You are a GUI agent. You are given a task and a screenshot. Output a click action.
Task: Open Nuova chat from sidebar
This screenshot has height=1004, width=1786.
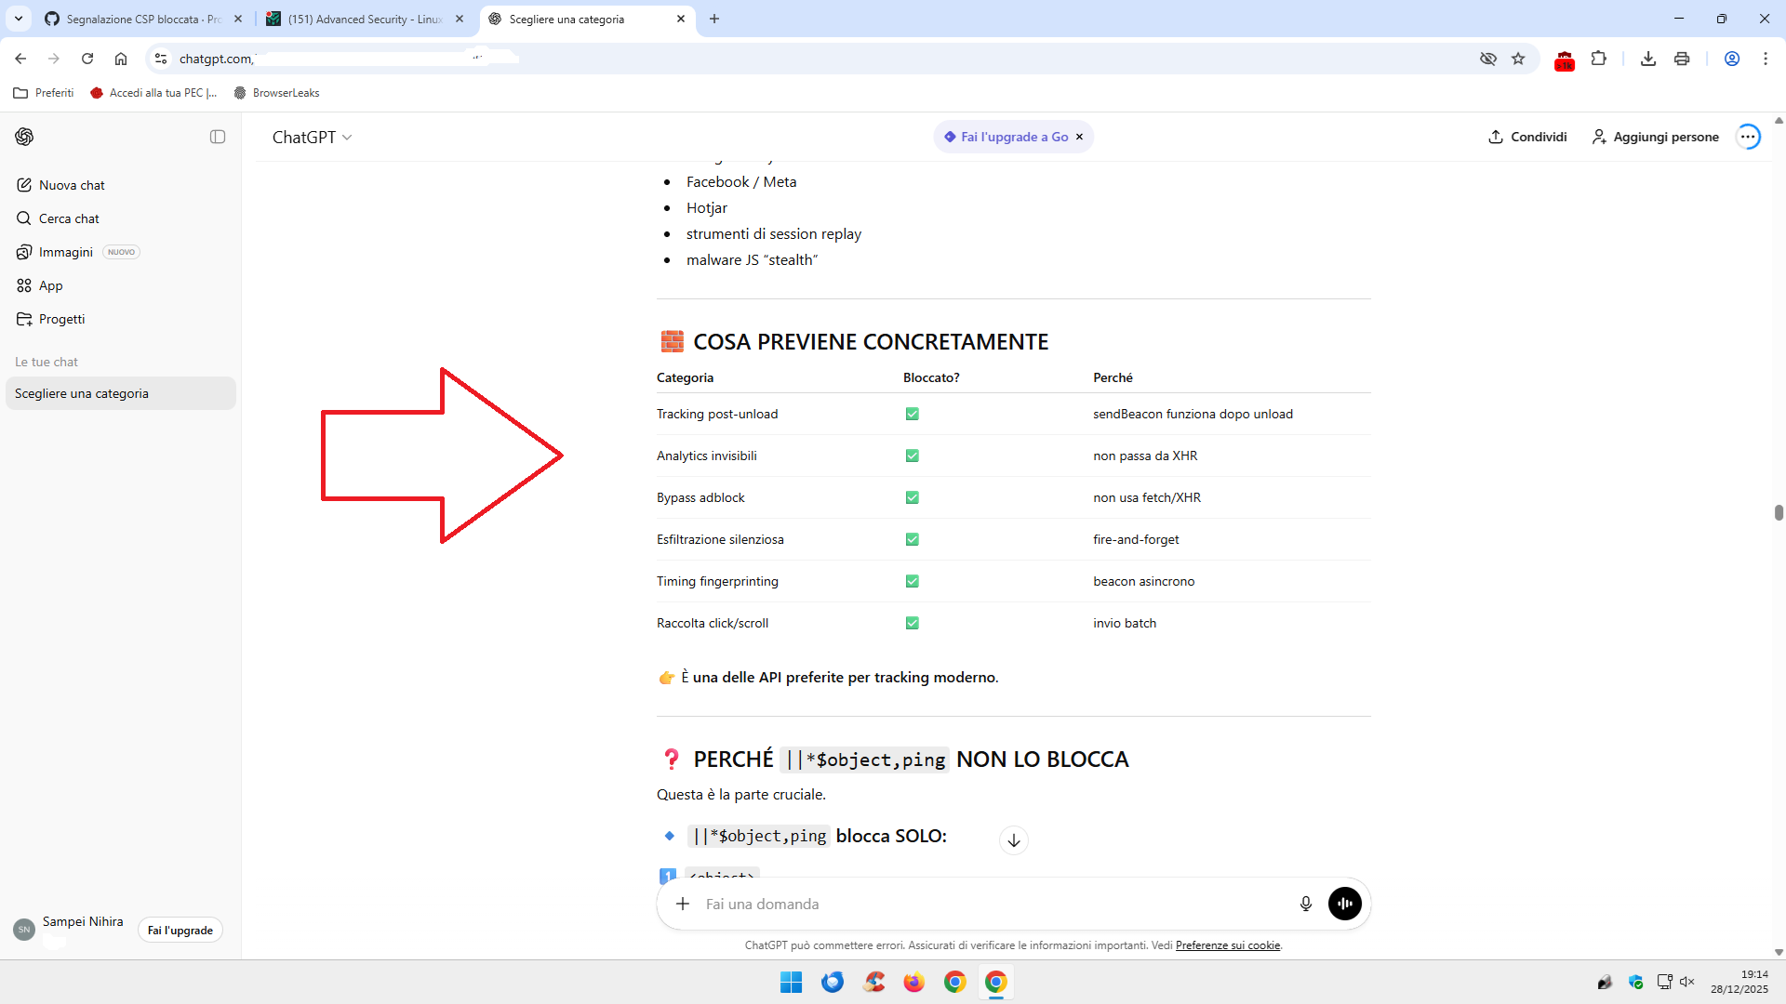72,185
